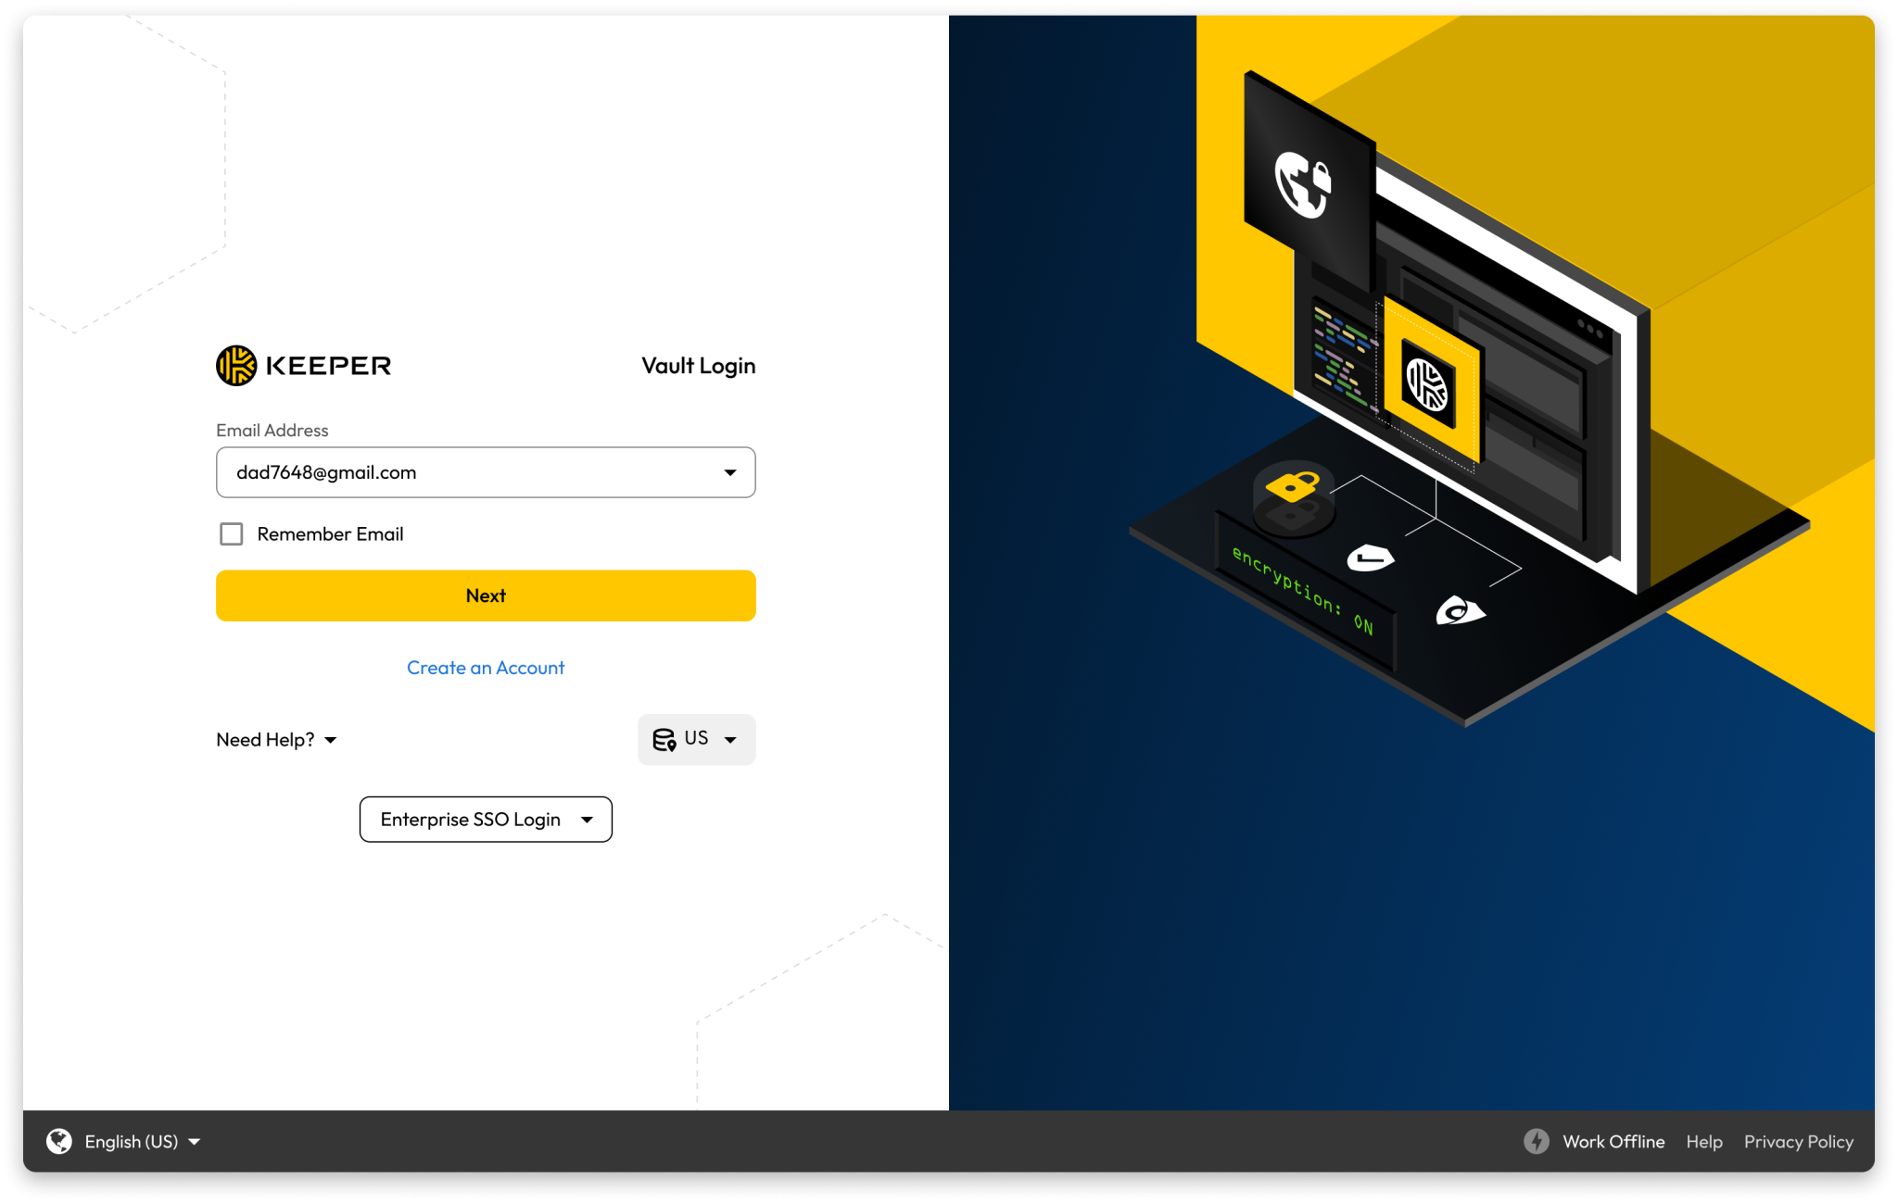The image size is (1898, 1203).
Task: Click the data center region database icon
Action: click(664, 739)
